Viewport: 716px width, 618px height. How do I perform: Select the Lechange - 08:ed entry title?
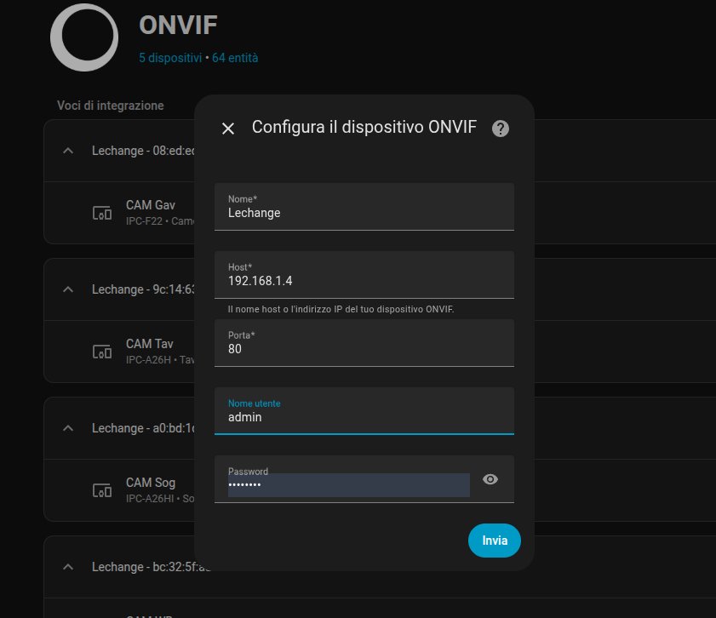click(x=143, y=151)
